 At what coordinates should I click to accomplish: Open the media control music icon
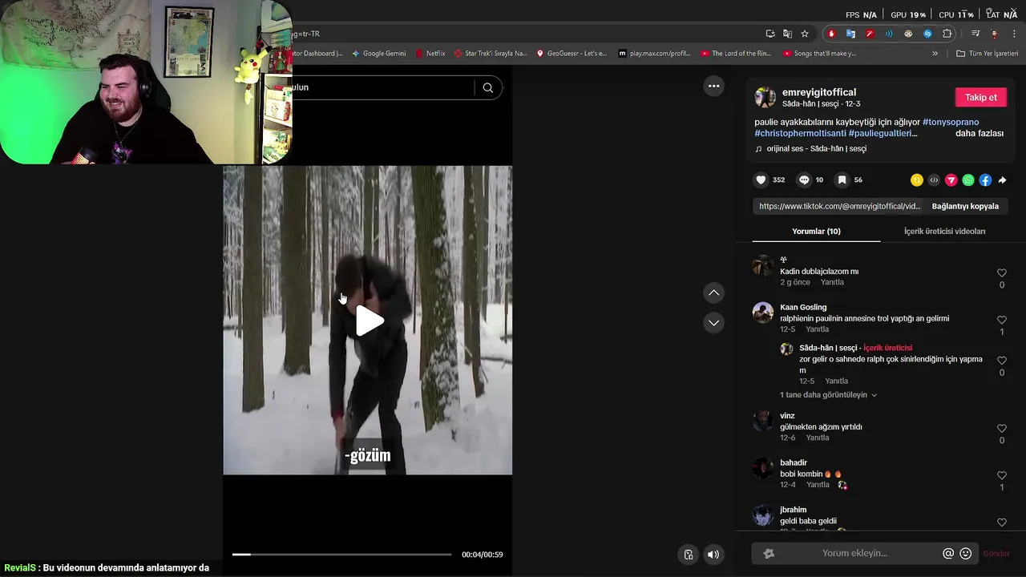(x=976, y=34)
